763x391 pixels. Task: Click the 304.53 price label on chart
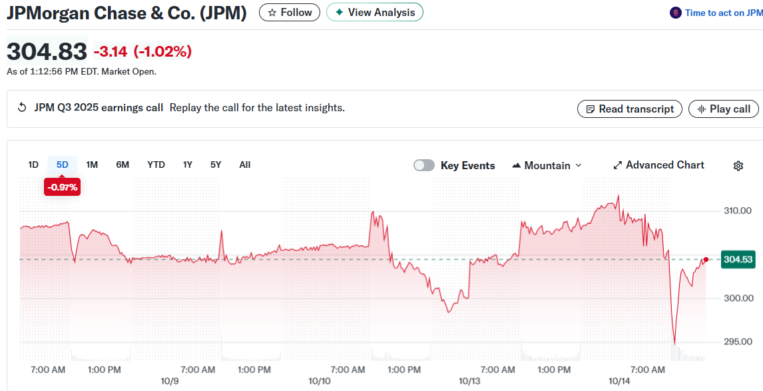(x=738, y=259)
